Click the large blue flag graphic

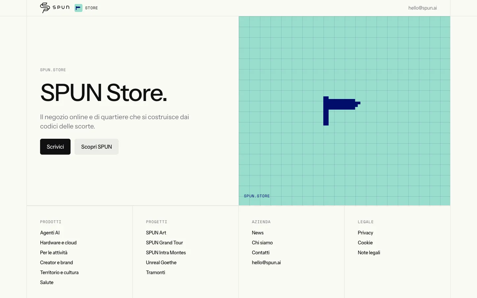coord(342,111)
